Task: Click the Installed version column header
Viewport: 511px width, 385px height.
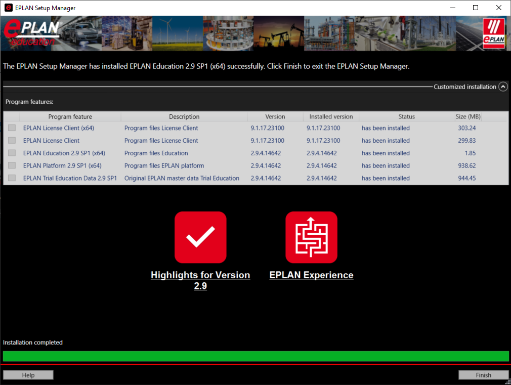Action: click(x=331, y=116)
